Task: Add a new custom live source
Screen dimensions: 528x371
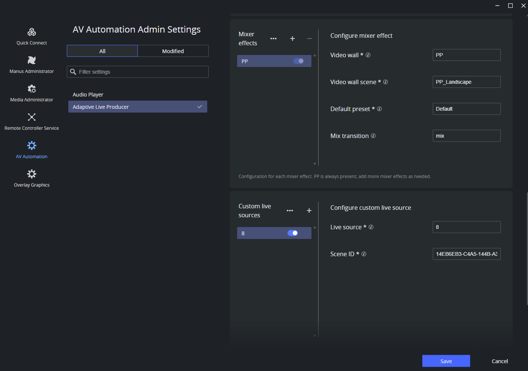Action: [x=309, y=211]
